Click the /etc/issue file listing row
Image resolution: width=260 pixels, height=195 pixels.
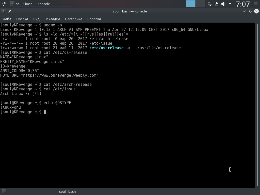point(56,43)
